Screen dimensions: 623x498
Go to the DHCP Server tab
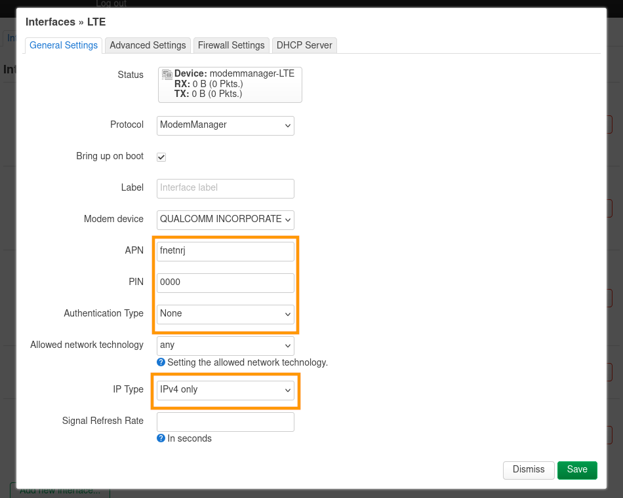point(304,45)
